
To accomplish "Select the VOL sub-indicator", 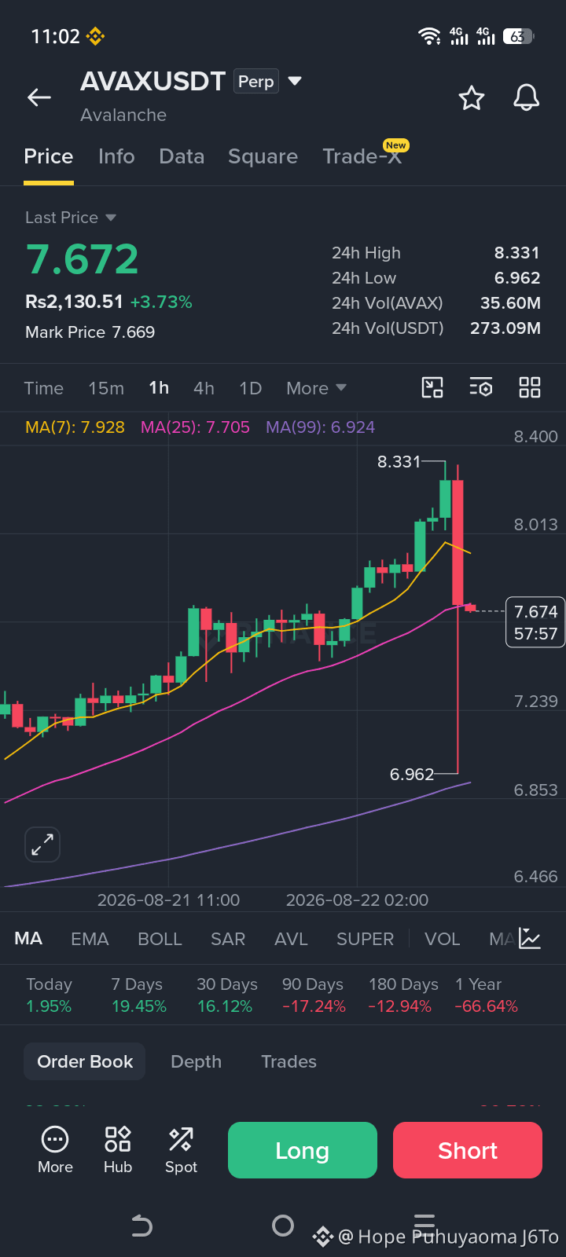I will (442, 939).
